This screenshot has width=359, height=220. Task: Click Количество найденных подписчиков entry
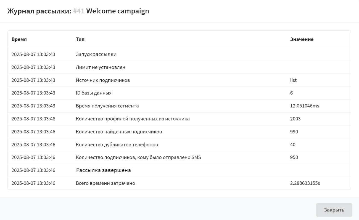tap(119, 132)
